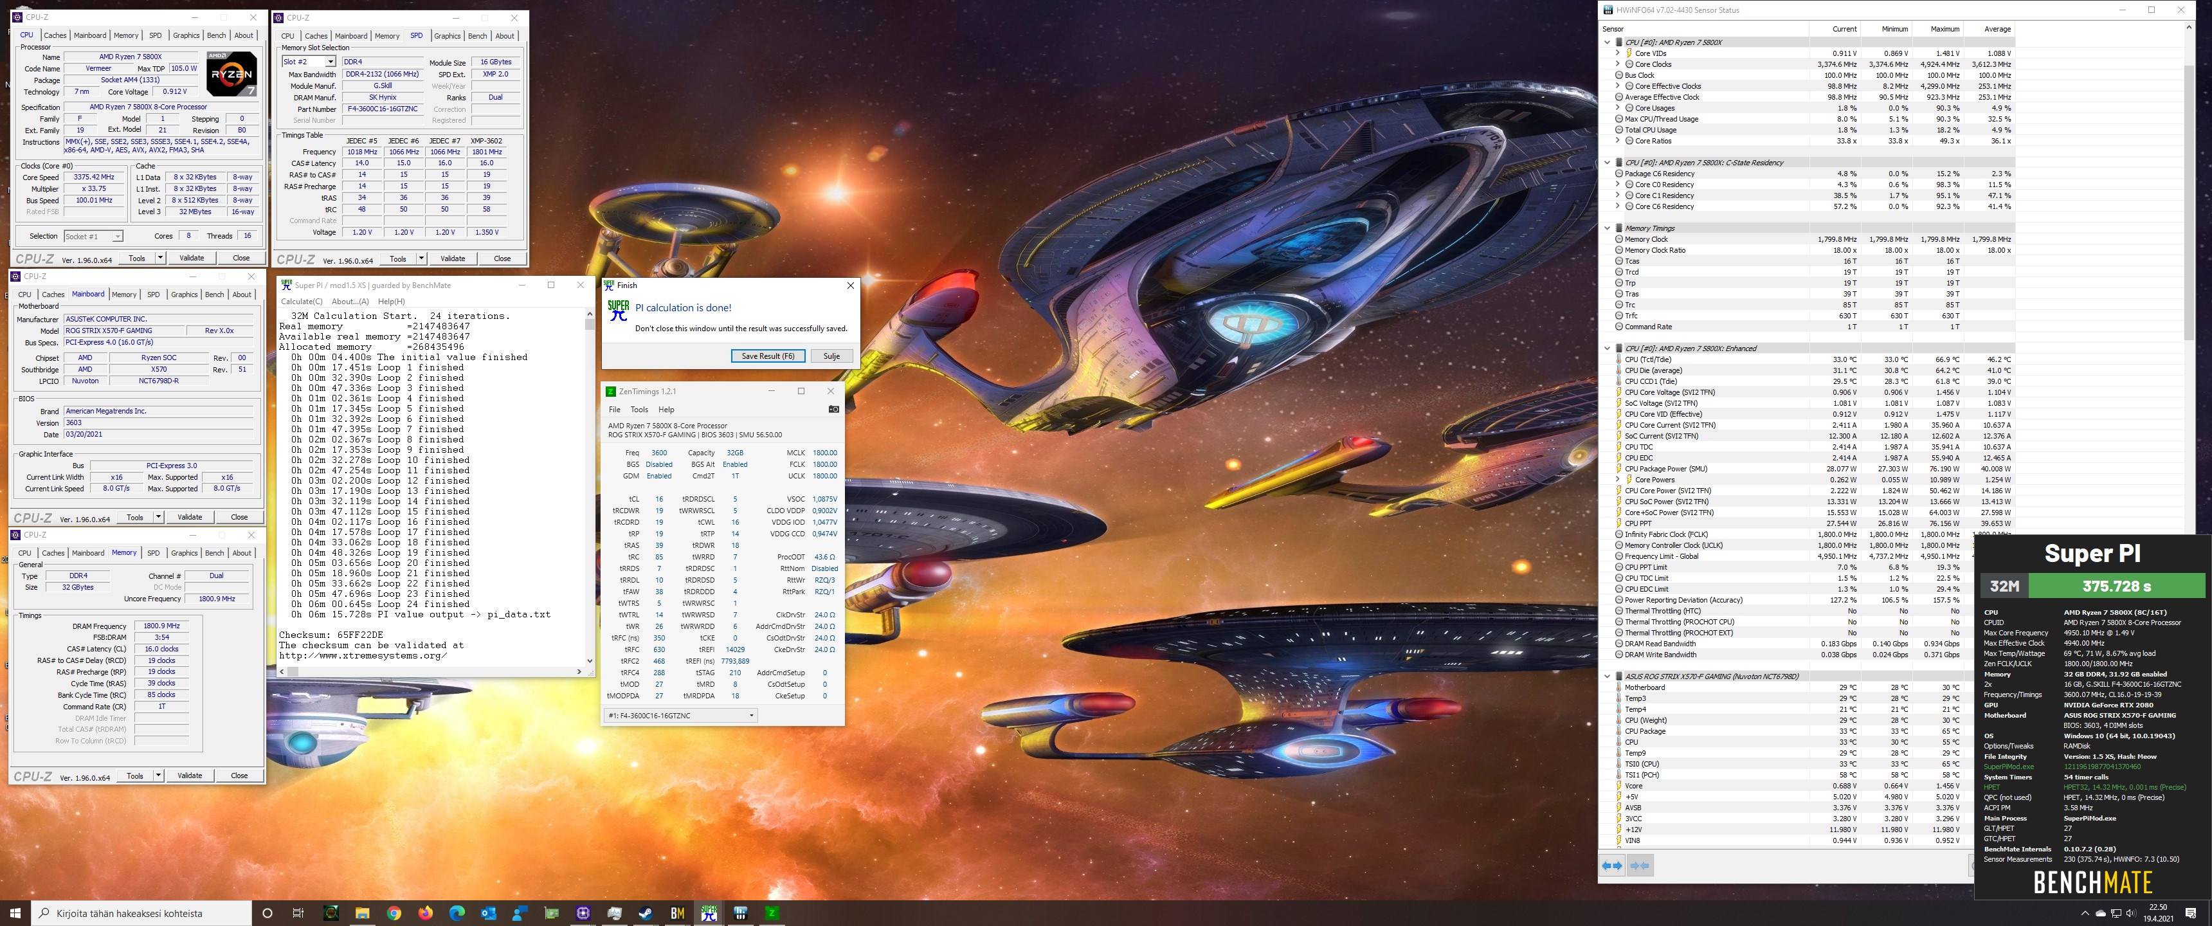Viewport: 2212px width, 926px height.
Task: Open Cortana circle icon on taskbar
Action: click(267, 913)
